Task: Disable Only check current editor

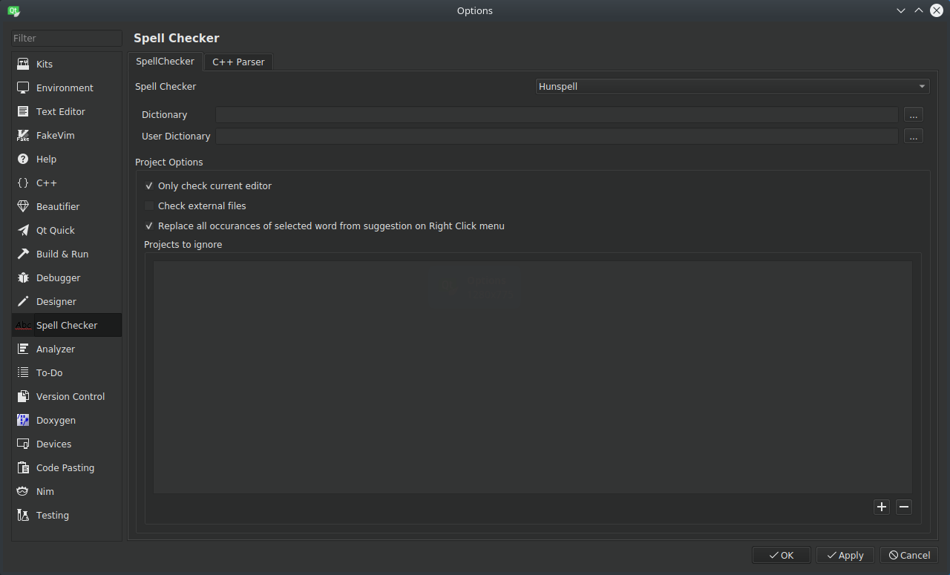Action: (149, 186)
